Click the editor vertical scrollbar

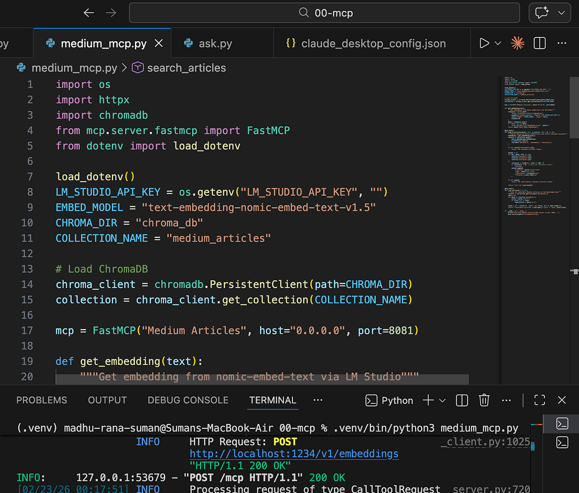574,108
